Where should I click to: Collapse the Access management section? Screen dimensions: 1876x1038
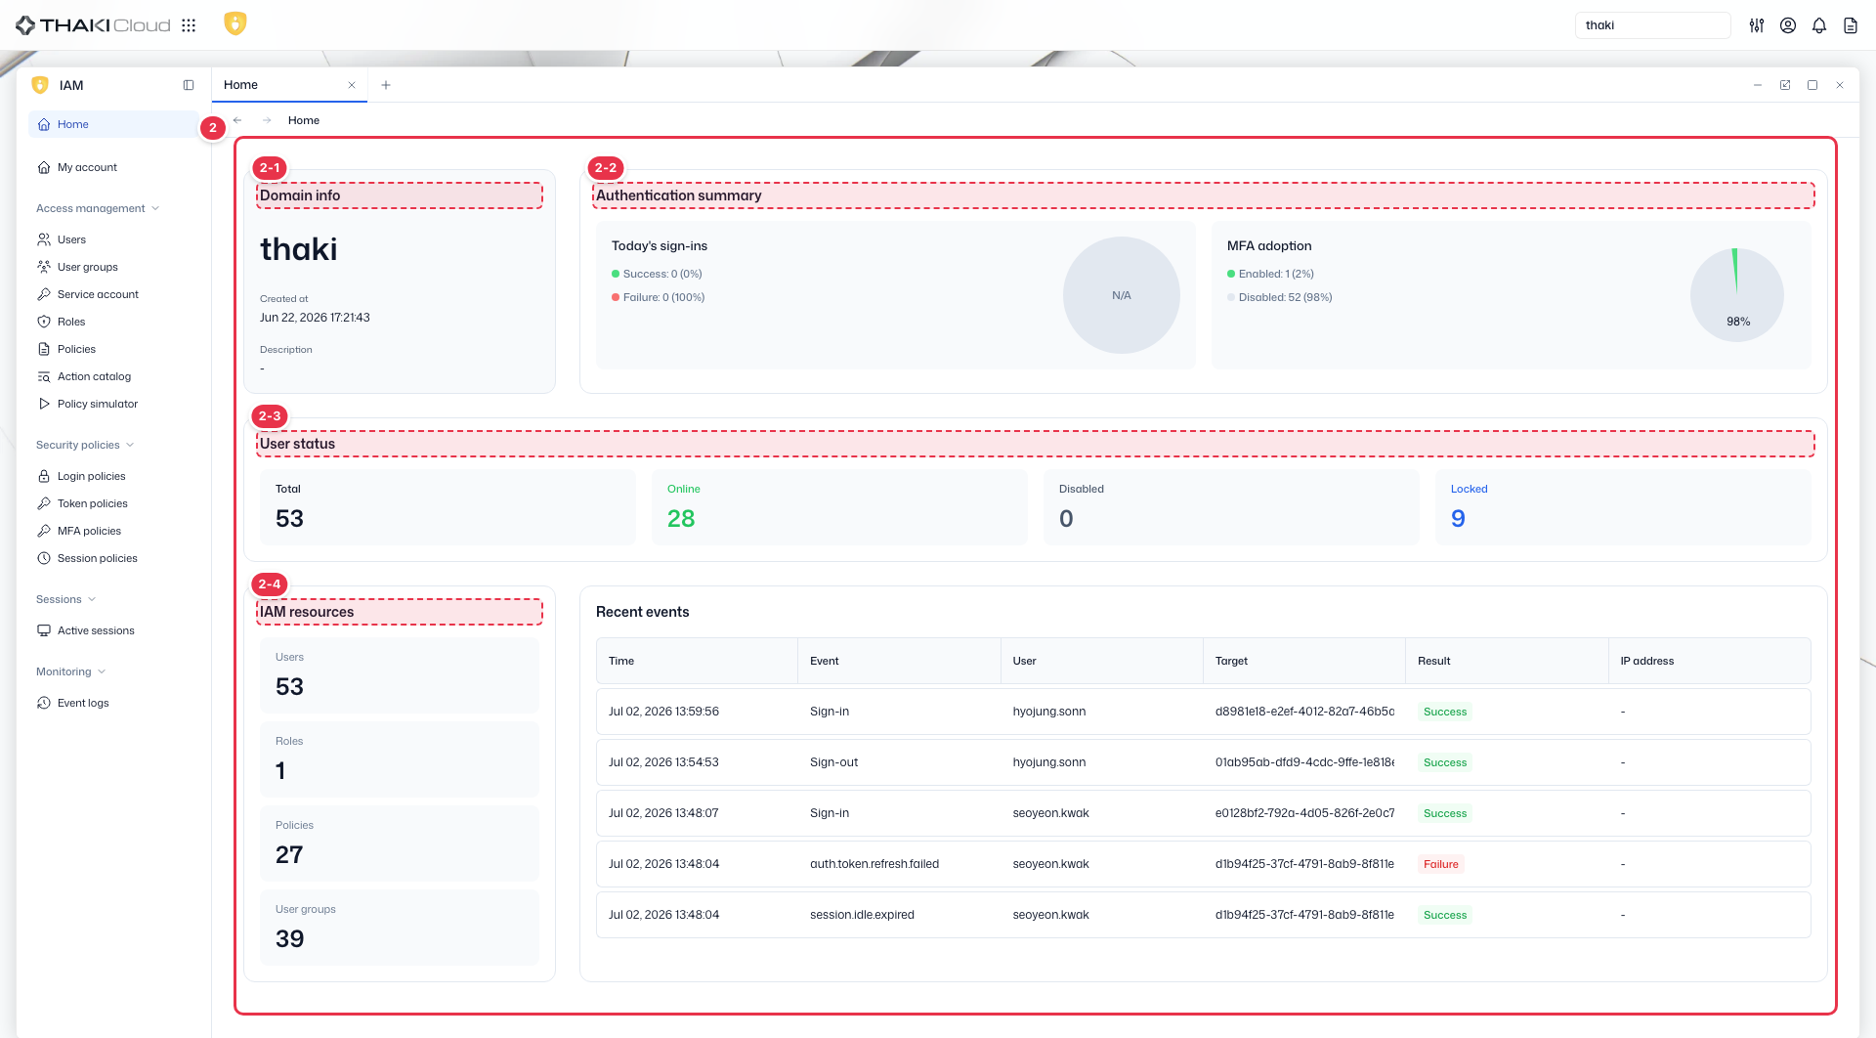coord(98,208)
